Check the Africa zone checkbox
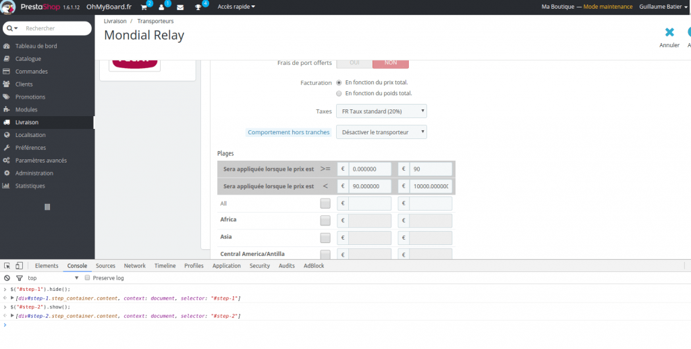The height and width of the screenshot is (349, 691). tap(325, 220)
